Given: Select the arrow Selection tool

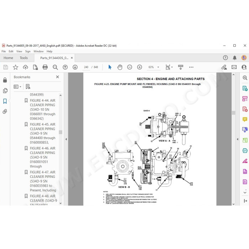Looking at the screenshot, I should 110,67.
